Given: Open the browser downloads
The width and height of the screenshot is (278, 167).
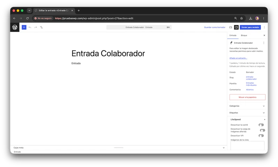Looking at the screenshot, I should tap(250, 18).
